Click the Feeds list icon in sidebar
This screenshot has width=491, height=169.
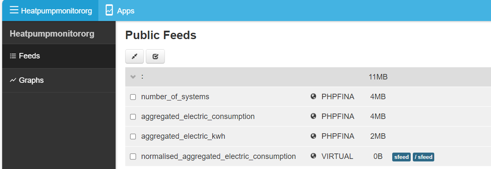[x=13, y=56]
